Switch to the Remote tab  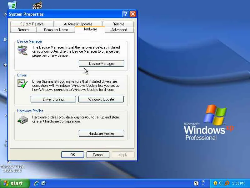coord(118,24)
